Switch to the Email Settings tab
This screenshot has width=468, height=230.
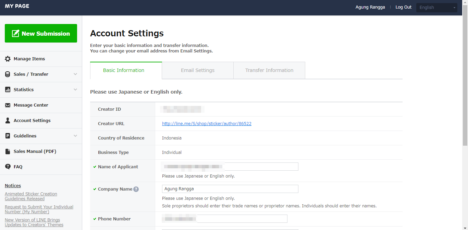[x=198, y=70]
